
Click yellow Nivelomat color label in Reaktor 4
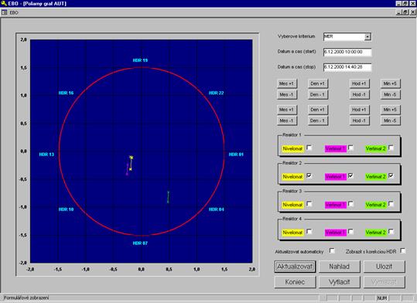tap(292, 233)
